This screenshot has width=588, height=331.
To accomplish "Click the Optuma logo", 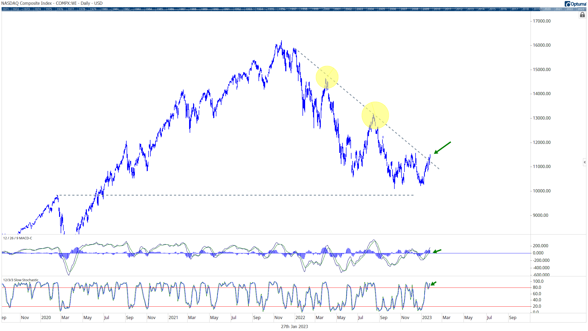I will (x=575, y=4).
